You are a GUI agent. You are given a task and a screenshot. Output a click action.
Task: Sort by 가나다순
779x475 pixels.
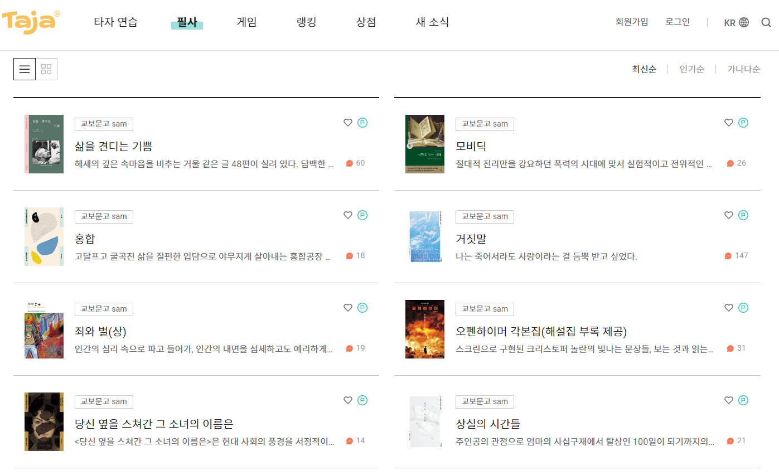pos(743,69)
